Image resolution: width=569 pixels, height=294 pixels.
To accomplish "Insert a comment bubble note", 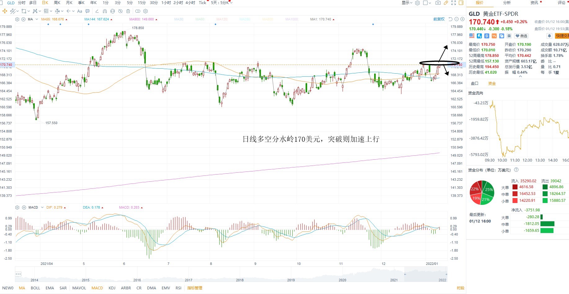I will [87, 11].
